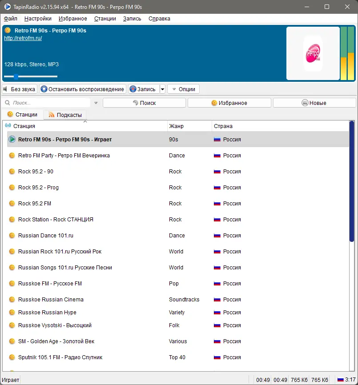
Task: Click Russia flag in Rock 95.2 FM row
Action: pos(217,204)
